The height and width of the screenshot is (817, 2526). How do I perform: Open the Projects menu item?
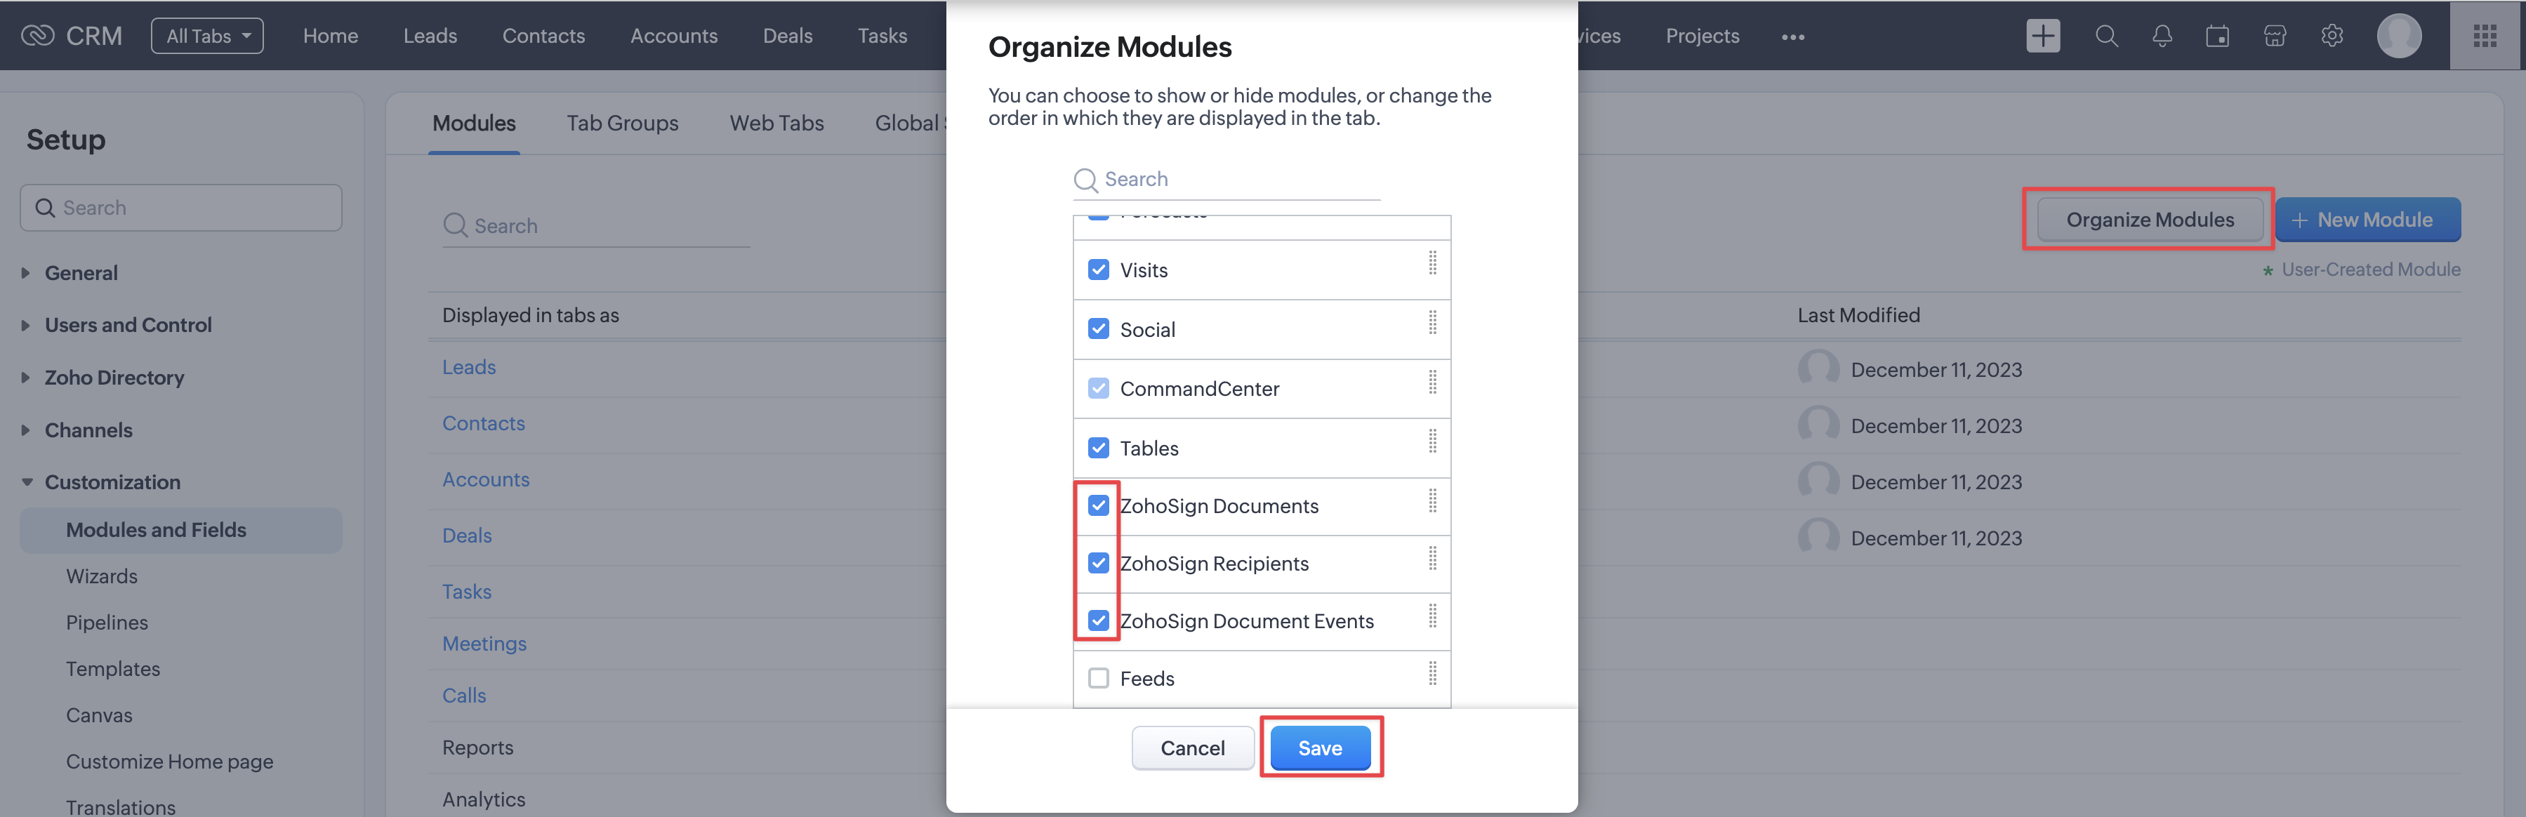(1702, 35)
